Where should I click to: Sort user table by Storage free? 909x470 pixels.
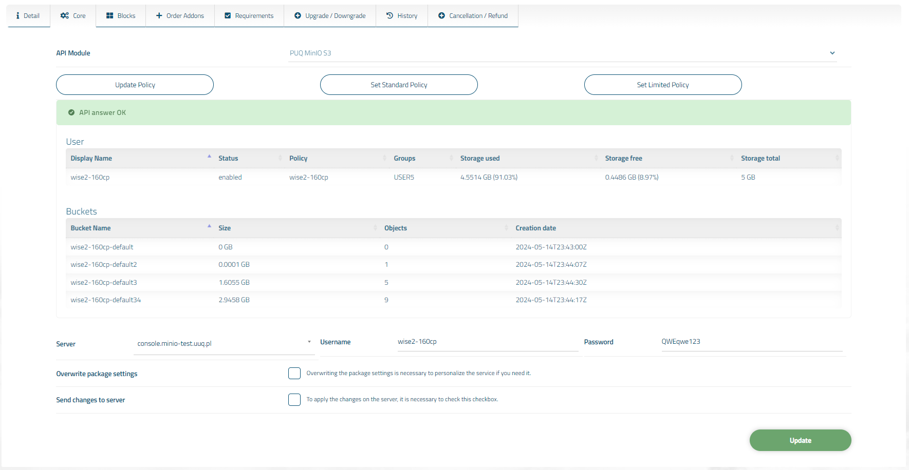coord(669,158)
